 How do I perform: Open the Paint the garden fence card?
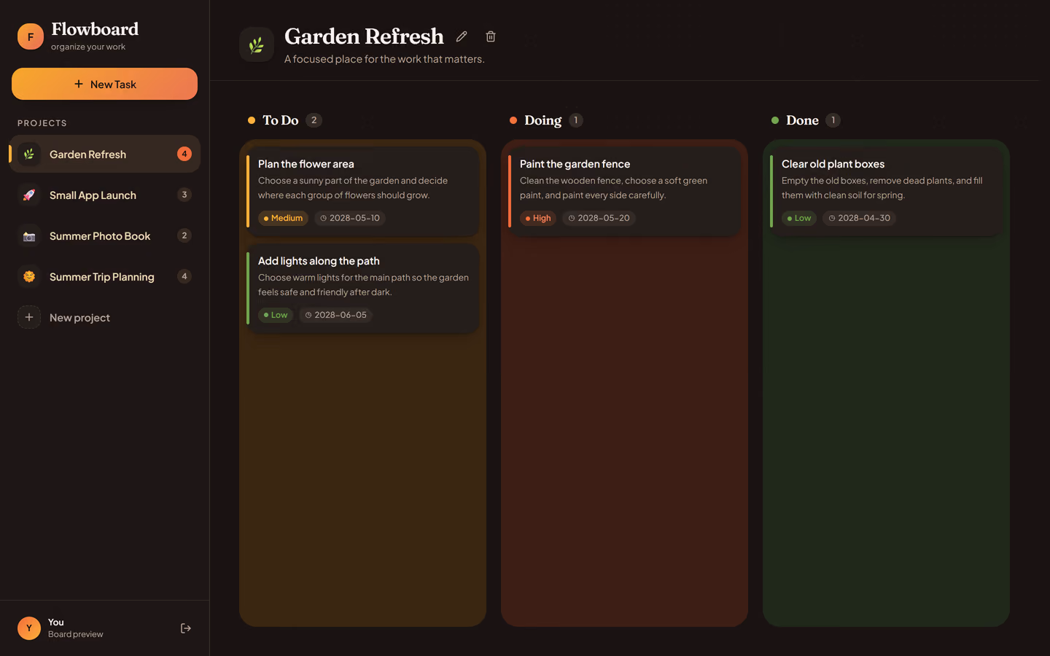click(x=624, y=191)
